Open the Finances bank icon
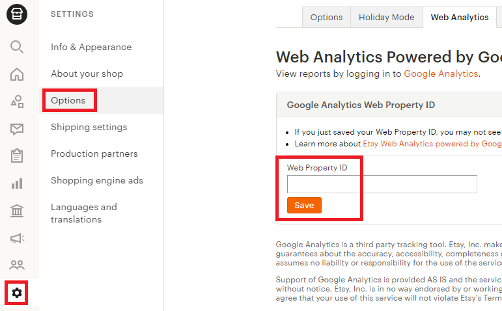502x311 pixels. tap(17, 211)
